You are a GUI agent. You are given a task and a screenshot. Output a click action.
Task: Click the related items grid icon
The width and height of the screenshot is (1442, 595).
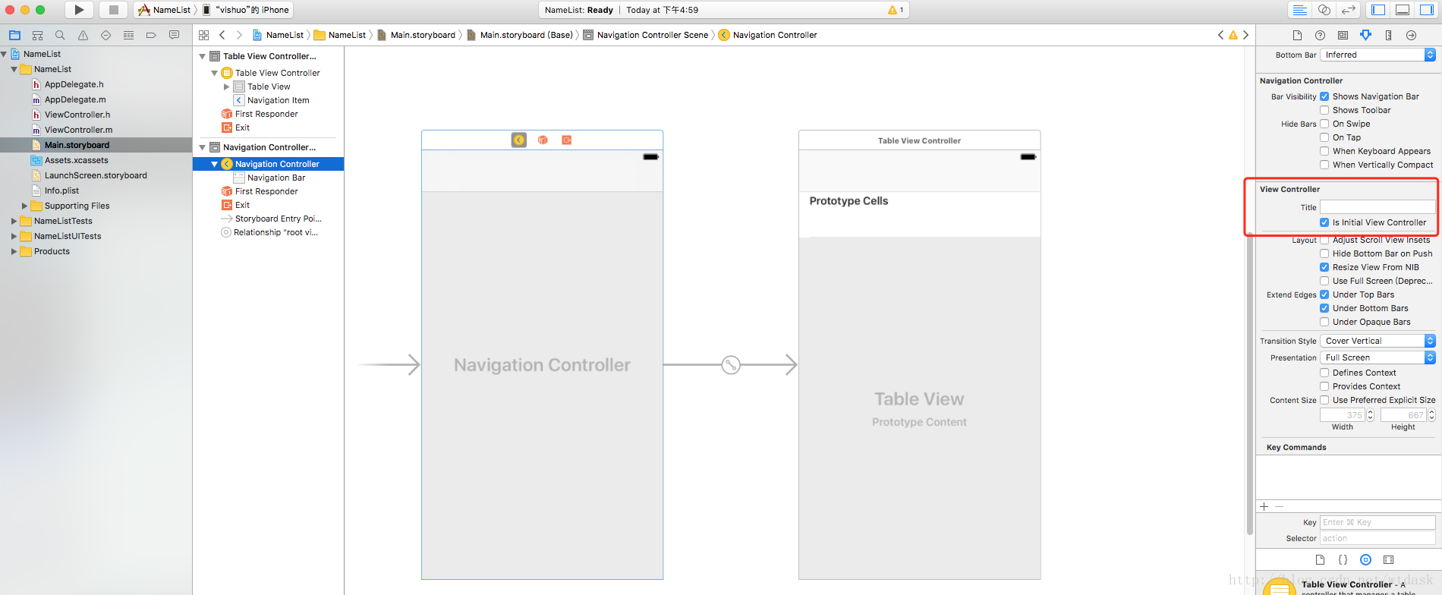click(x=203, y=35)
